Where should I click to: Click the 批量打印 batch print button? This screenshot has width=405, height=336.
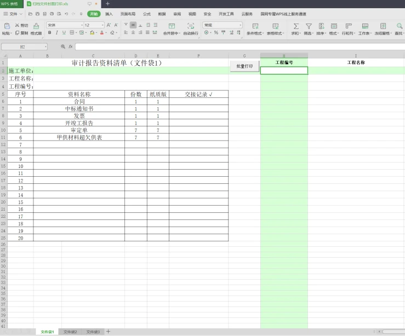click(x=244, y=66)
